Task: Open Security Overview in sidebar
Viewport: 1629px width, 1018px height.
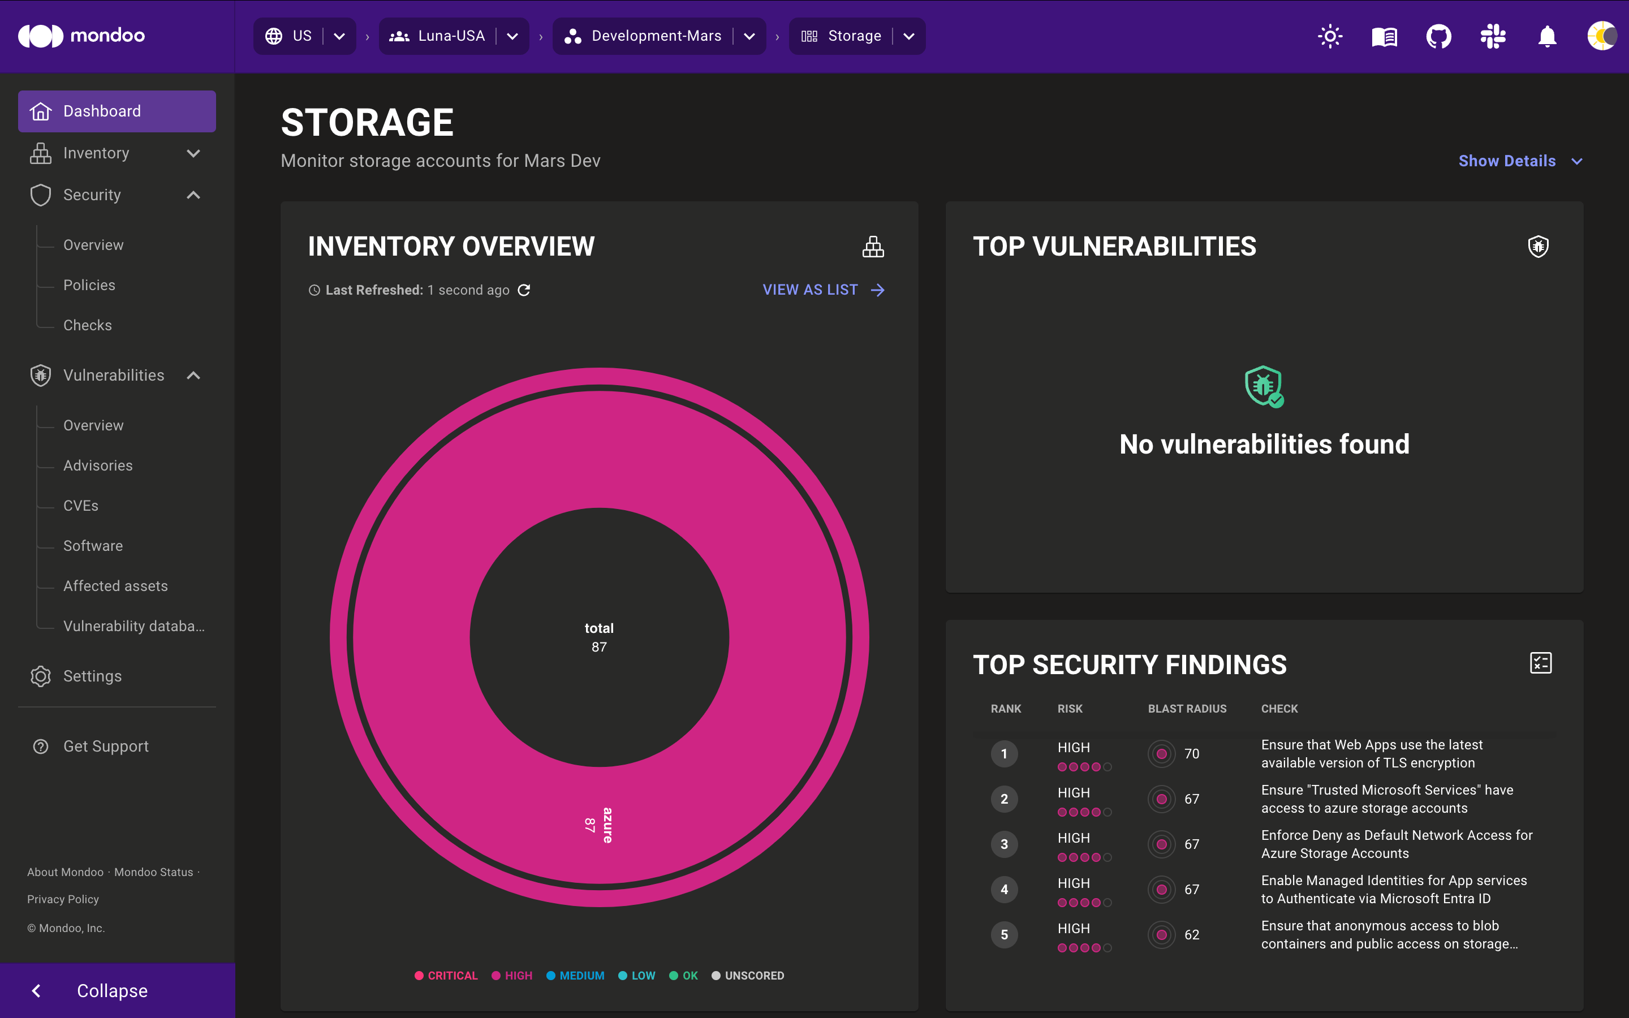Action: point(93,245)
